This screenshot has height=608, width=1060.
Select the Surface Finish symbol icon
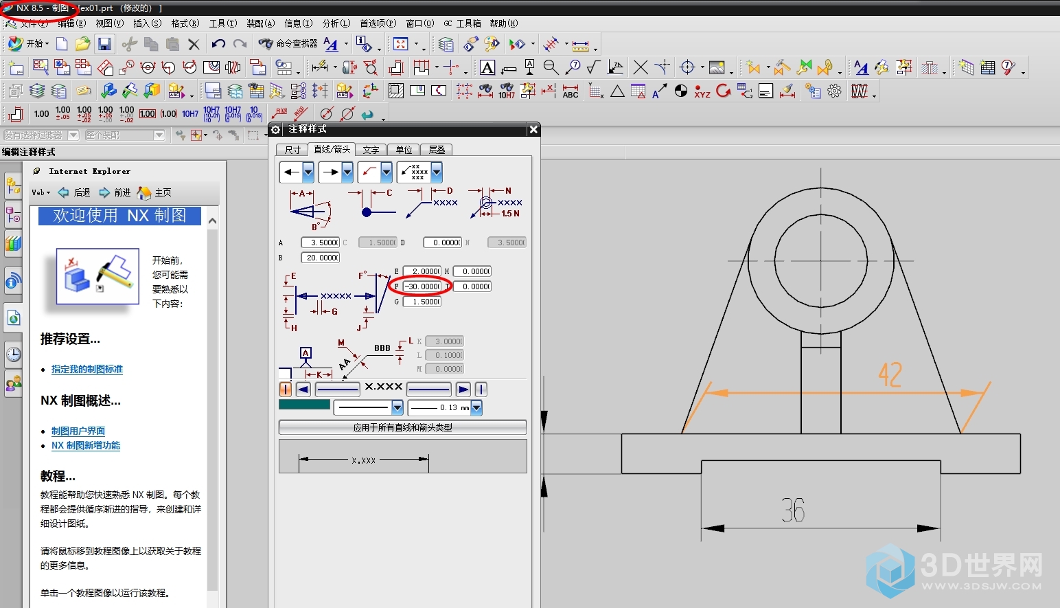594,67
